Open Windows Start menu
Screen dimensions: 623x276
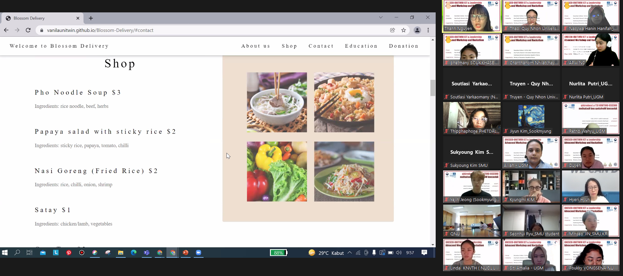pyautogui.click(x=5, y=253)
